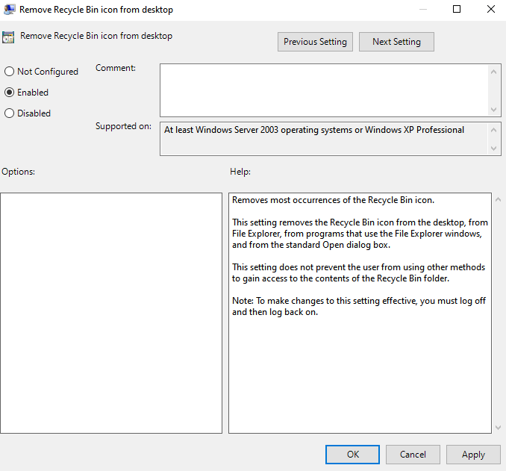Click 'This setting does not prevent' paragraph
506x471 pixels.
pos(358,272)
